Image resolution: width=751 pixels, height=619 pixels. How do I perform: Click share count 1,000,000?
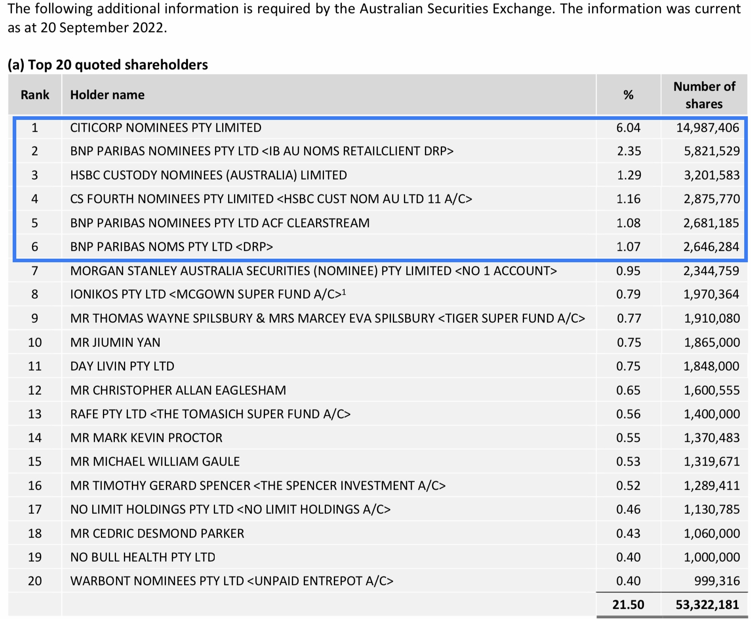712,557
